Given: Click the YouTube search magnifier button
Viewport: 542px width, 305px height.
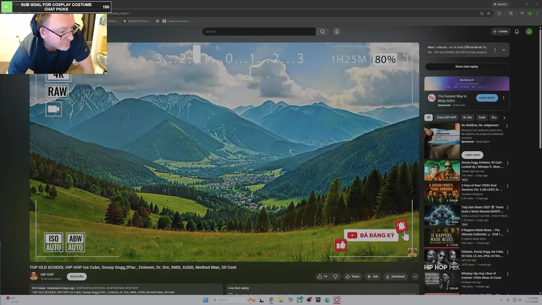Looking at the screenshot, I should click(322, 31).
